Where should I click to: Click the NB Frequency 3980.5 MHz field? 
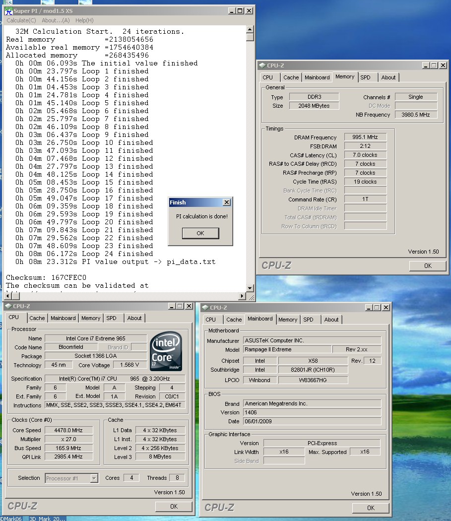pos(416,115)
